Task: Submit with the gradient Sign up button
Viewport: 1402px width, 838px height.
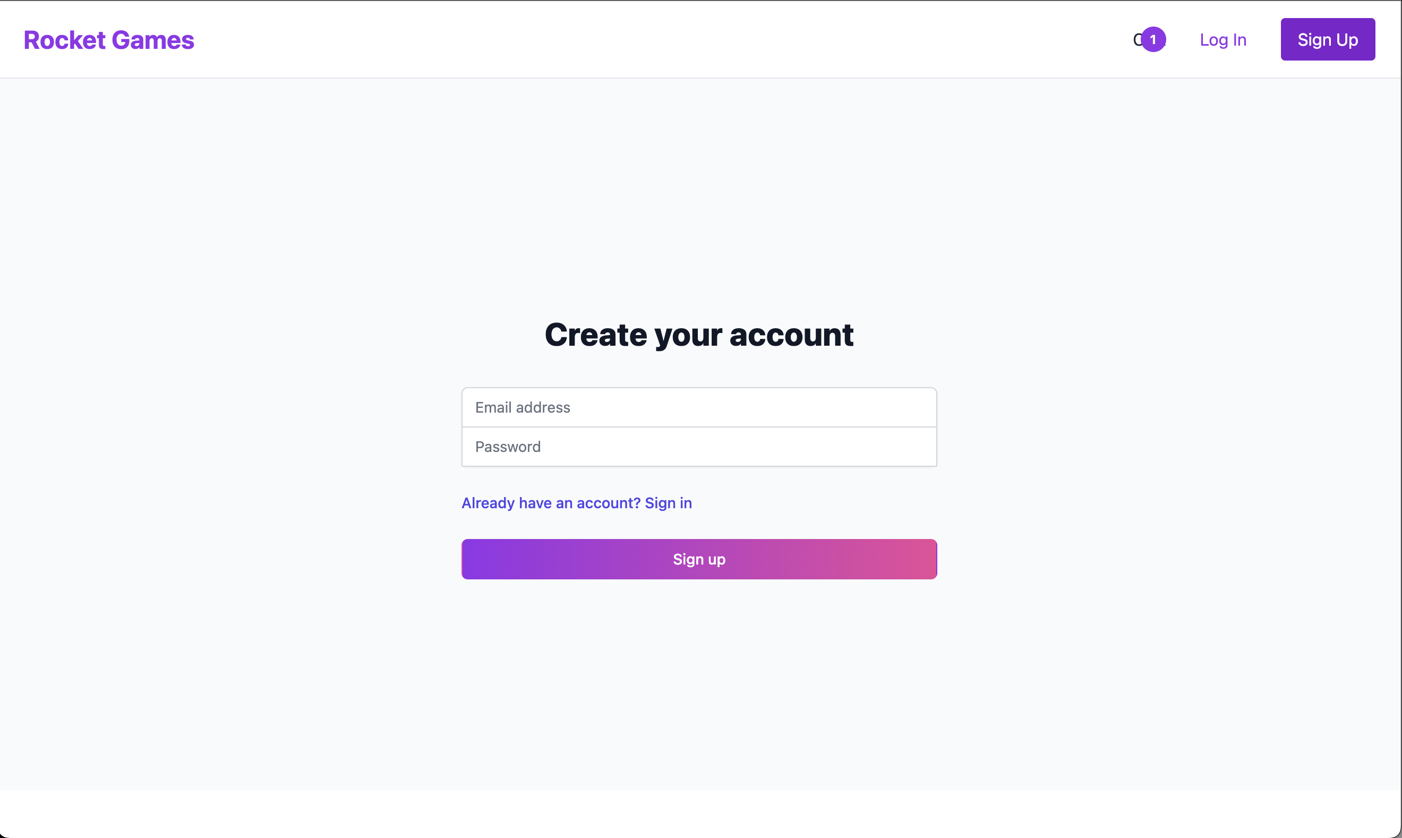Action: tap(699, 559)
